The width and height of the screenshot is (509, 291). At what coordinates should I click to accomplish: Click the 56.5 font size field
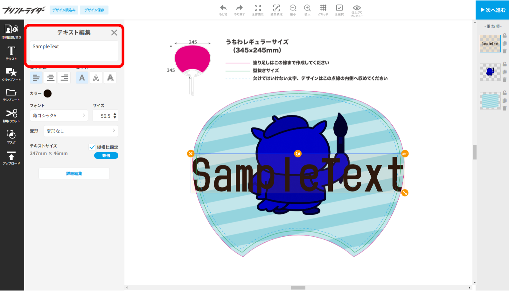click(105, 116)
